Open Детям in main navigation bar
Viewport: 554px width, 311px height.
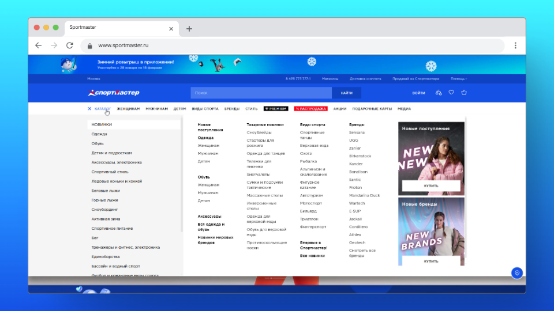(179, 109)
